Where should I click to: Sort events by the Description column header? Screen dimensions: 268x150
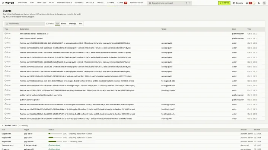coord(24,29)
